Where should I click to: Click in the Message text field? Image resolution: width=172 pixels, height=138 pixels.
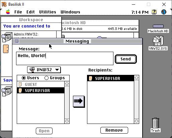65,58
